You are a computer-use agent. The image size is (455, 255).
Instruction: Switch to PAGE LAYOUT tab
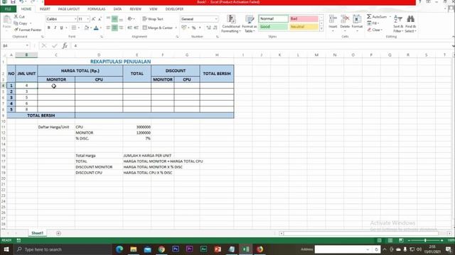point(69,9)
